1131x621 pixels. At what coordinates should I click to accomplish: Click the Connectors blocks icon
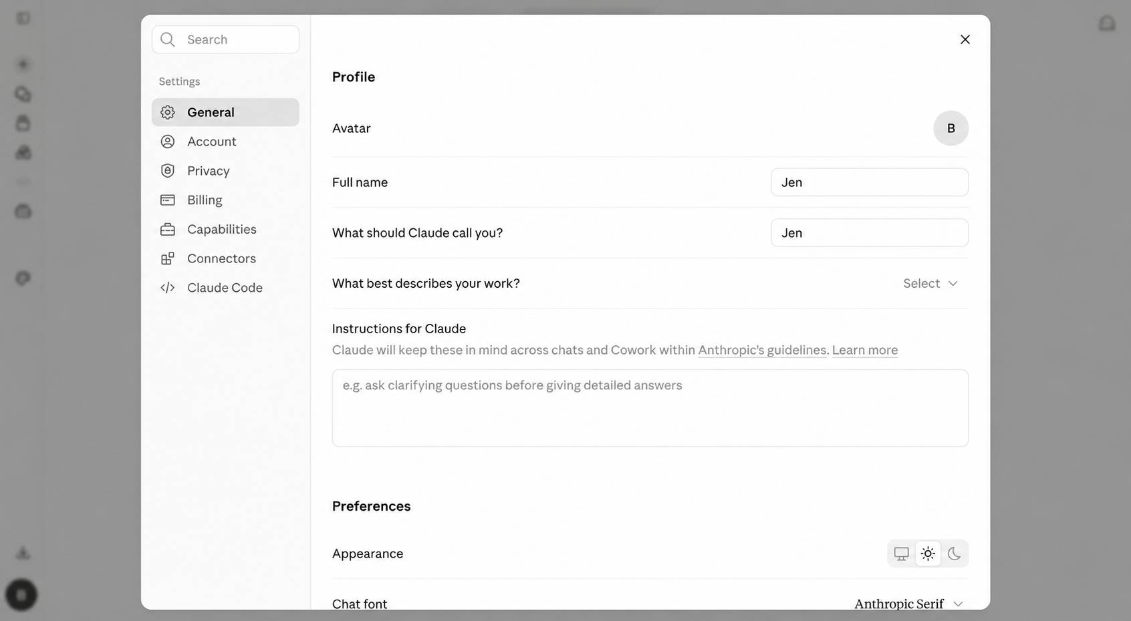(168, 258)
